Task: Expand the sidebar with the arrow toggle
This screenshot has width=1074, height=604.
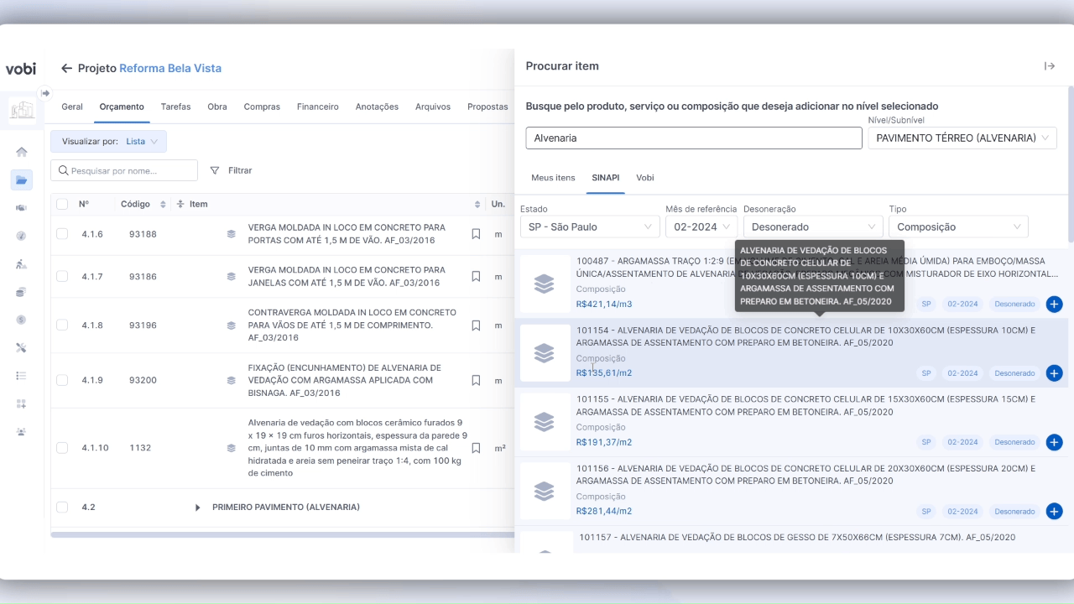Action: [45, 93]
